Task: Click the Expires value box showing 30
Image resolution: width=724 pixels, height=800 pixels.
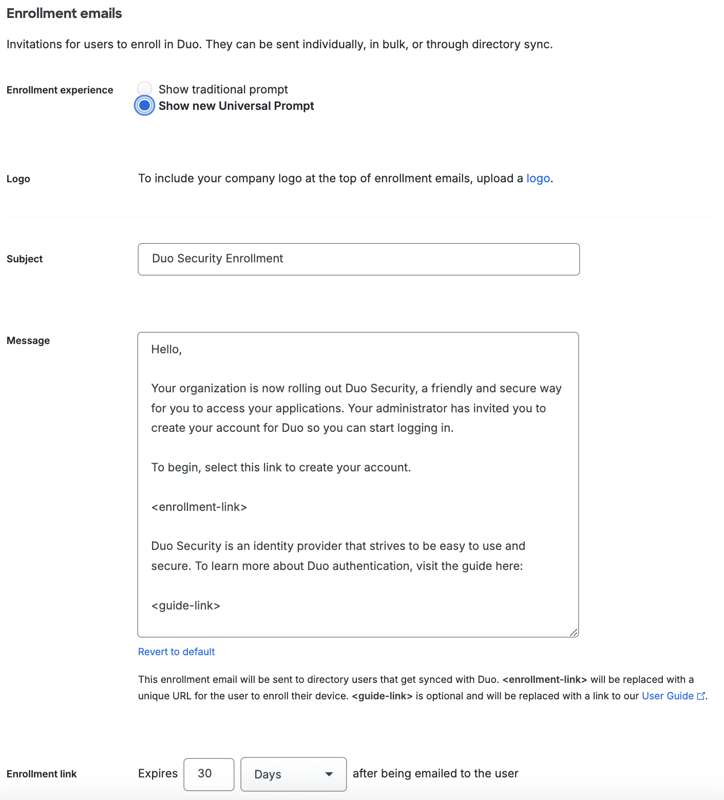Action: (x=208, y=774)
